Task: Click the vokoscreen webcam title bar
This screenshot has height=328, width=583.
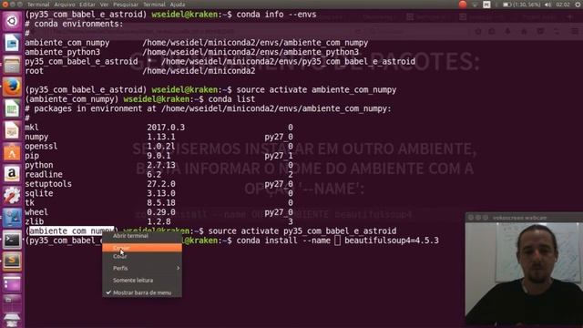Action: pos(524,218)
